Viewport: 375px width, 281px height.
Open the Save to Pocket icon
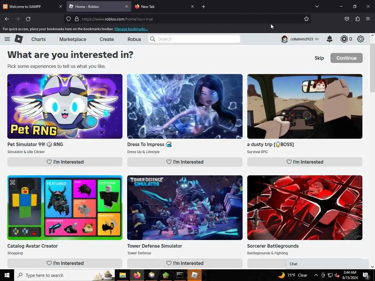pos(347,19)
